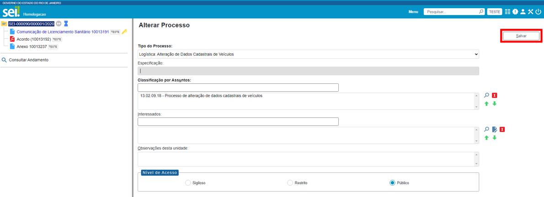Open Consultar Andamento link

click(x=28, y=60)
